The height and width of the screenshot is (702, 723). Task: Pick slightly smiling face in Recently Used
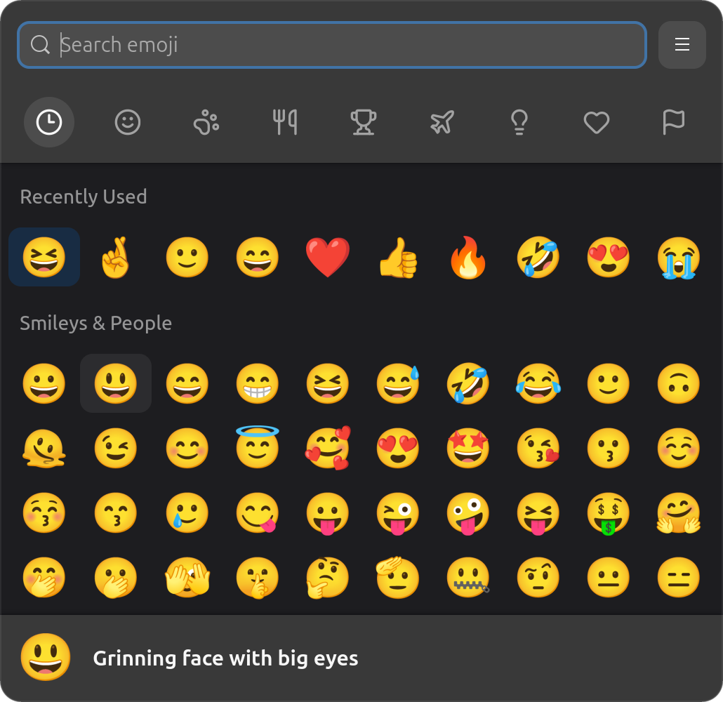tap(187, 257)
